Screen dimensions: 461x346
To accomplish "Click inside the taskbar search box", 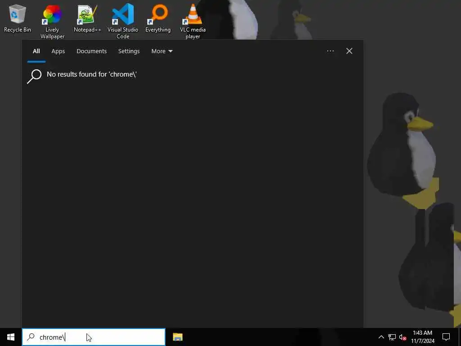I will [94, 337].
